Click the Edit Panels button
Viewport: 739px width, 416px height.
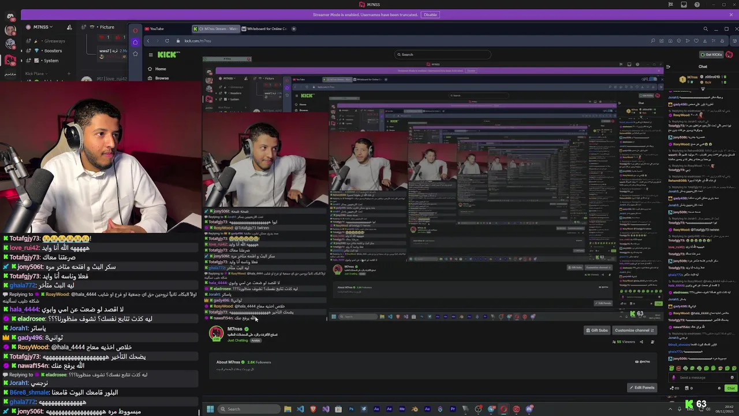(642, 388)
